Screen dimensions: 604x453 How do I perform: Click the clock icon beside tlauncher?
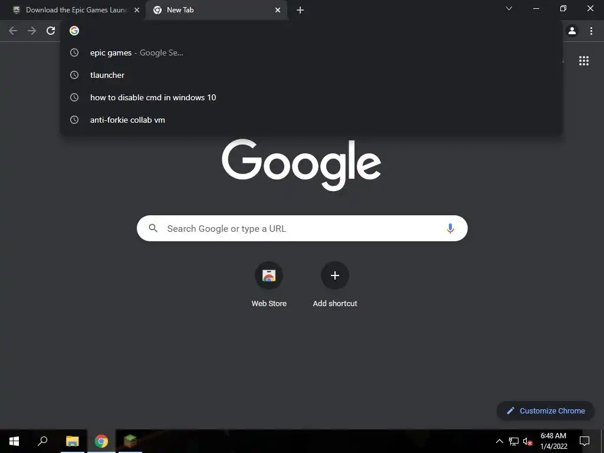pyautogui.click(x=74, y=75)
